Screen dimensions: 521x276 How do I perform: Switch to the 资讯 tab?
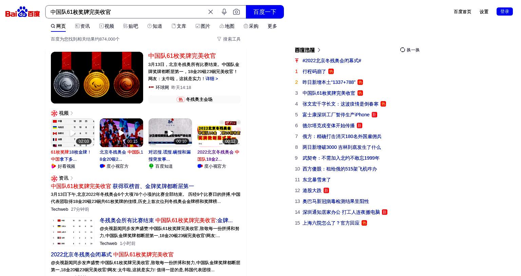click(82, 26)
